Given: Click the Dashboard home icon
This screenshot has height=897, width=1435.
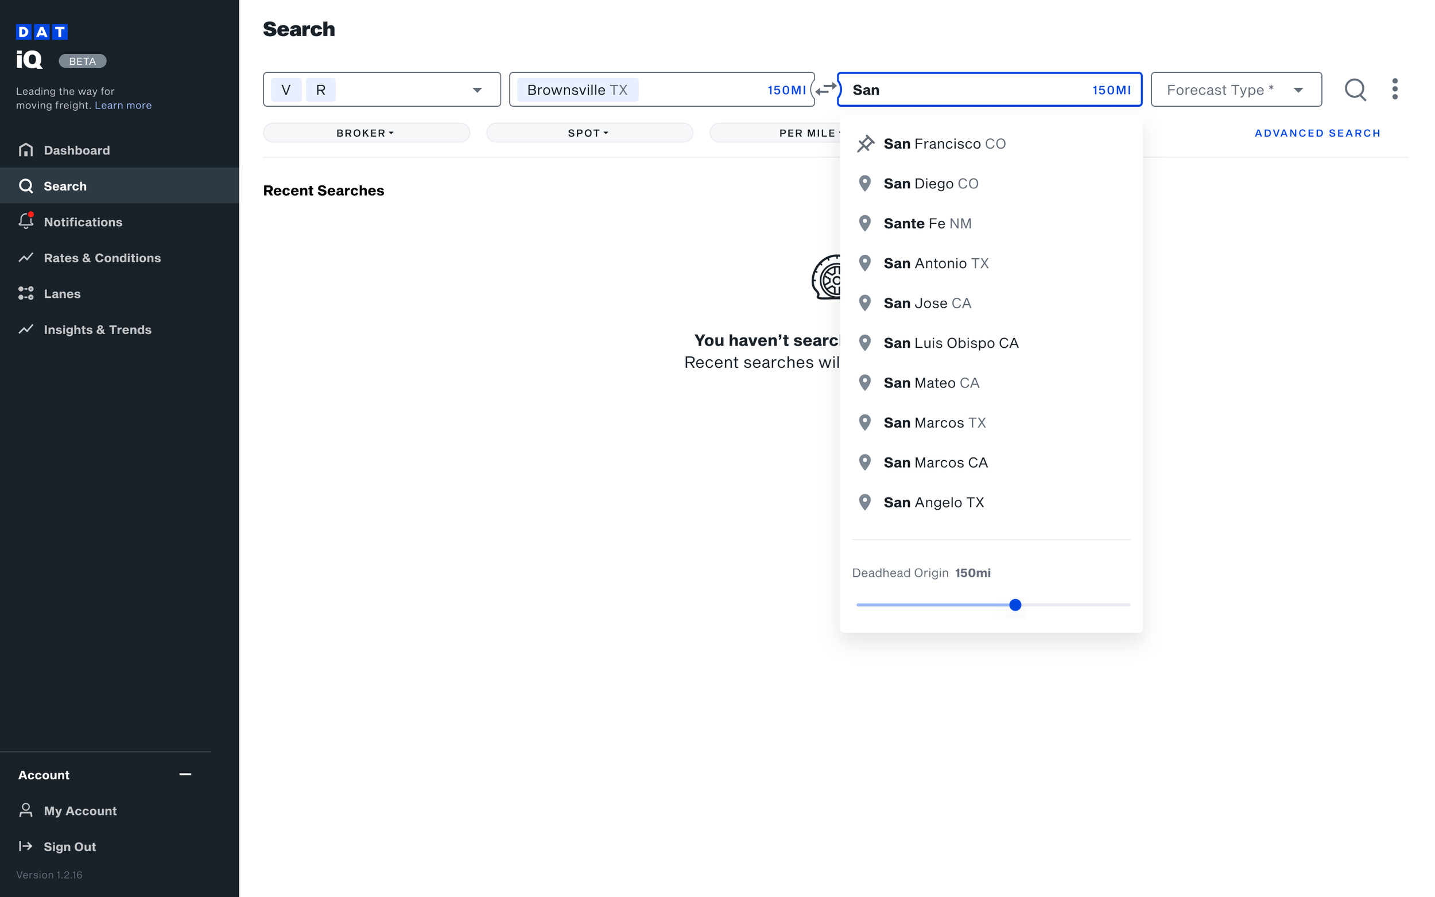Looking at the screenshot, I should click(x=25, y=150).
